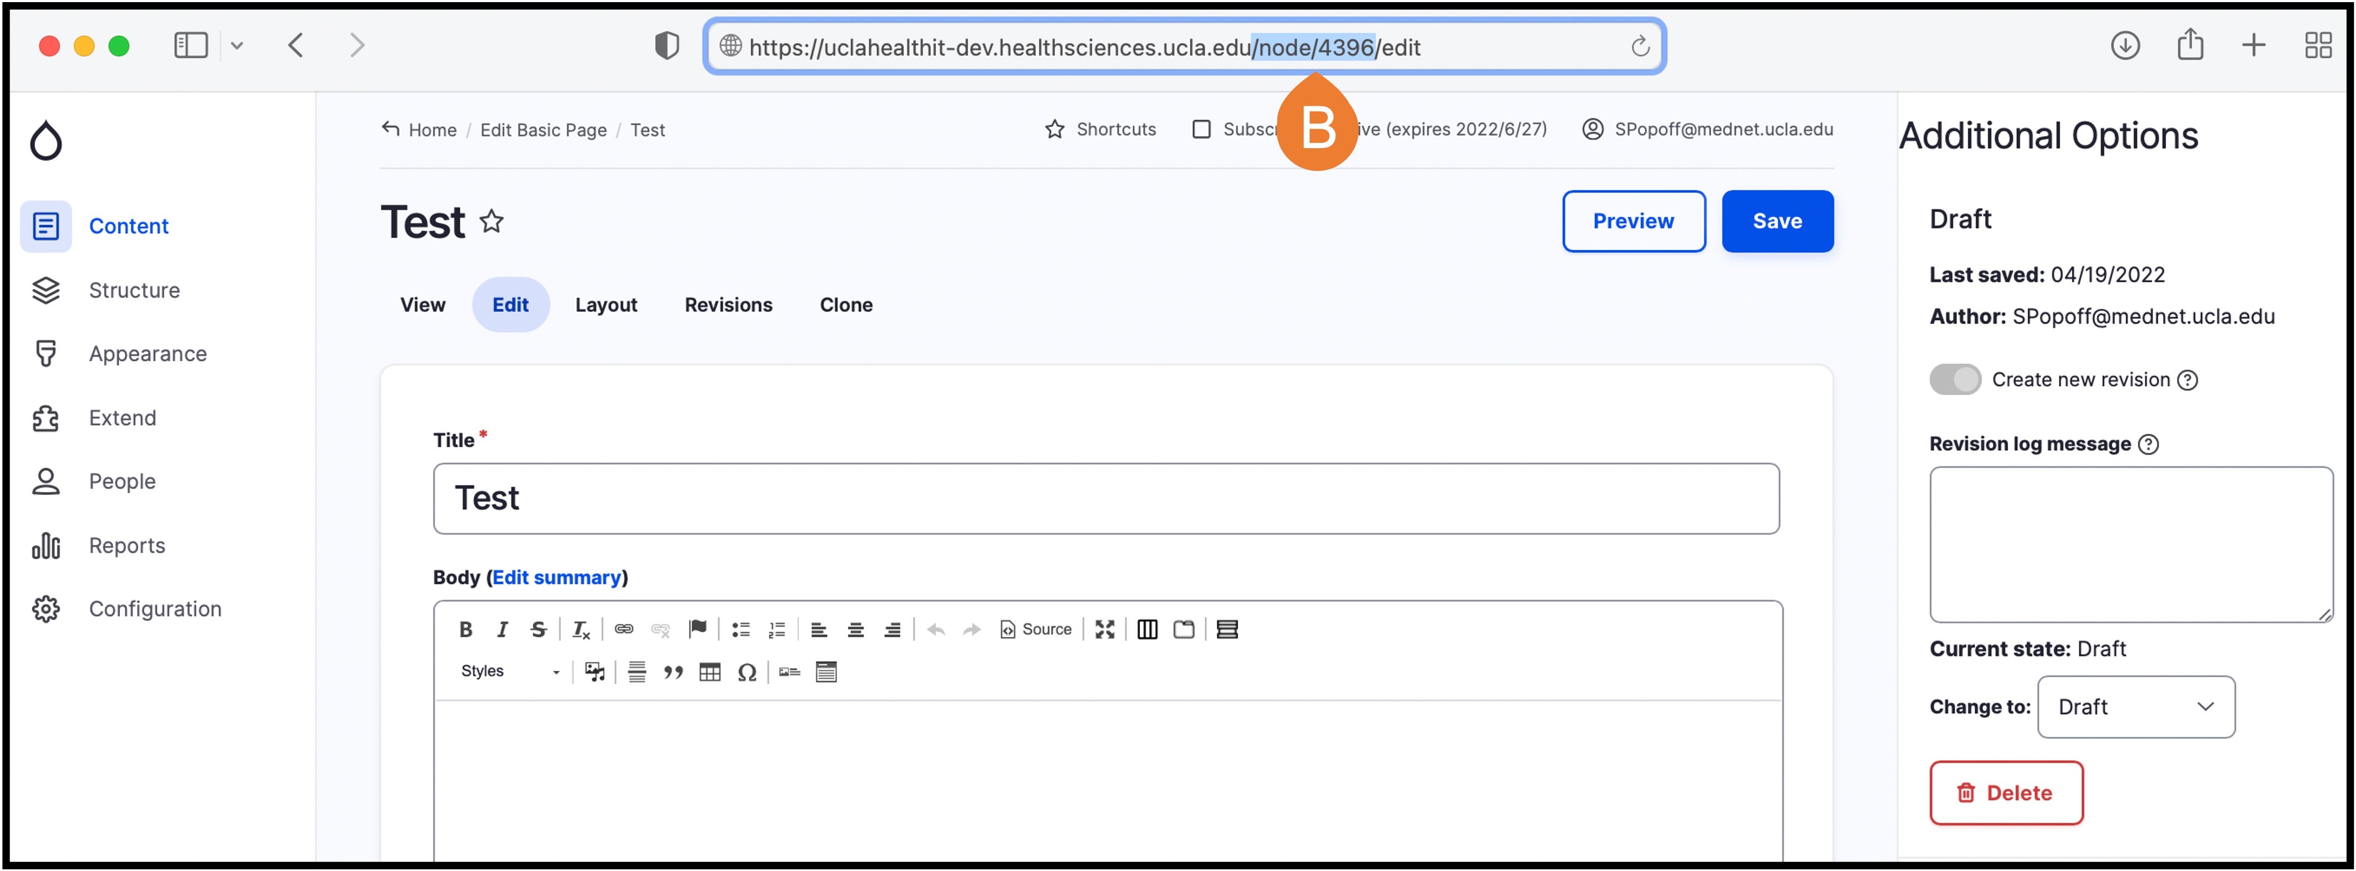Star the Test page as favorite
Screen dimensions: 2356x871
[492, 221]
